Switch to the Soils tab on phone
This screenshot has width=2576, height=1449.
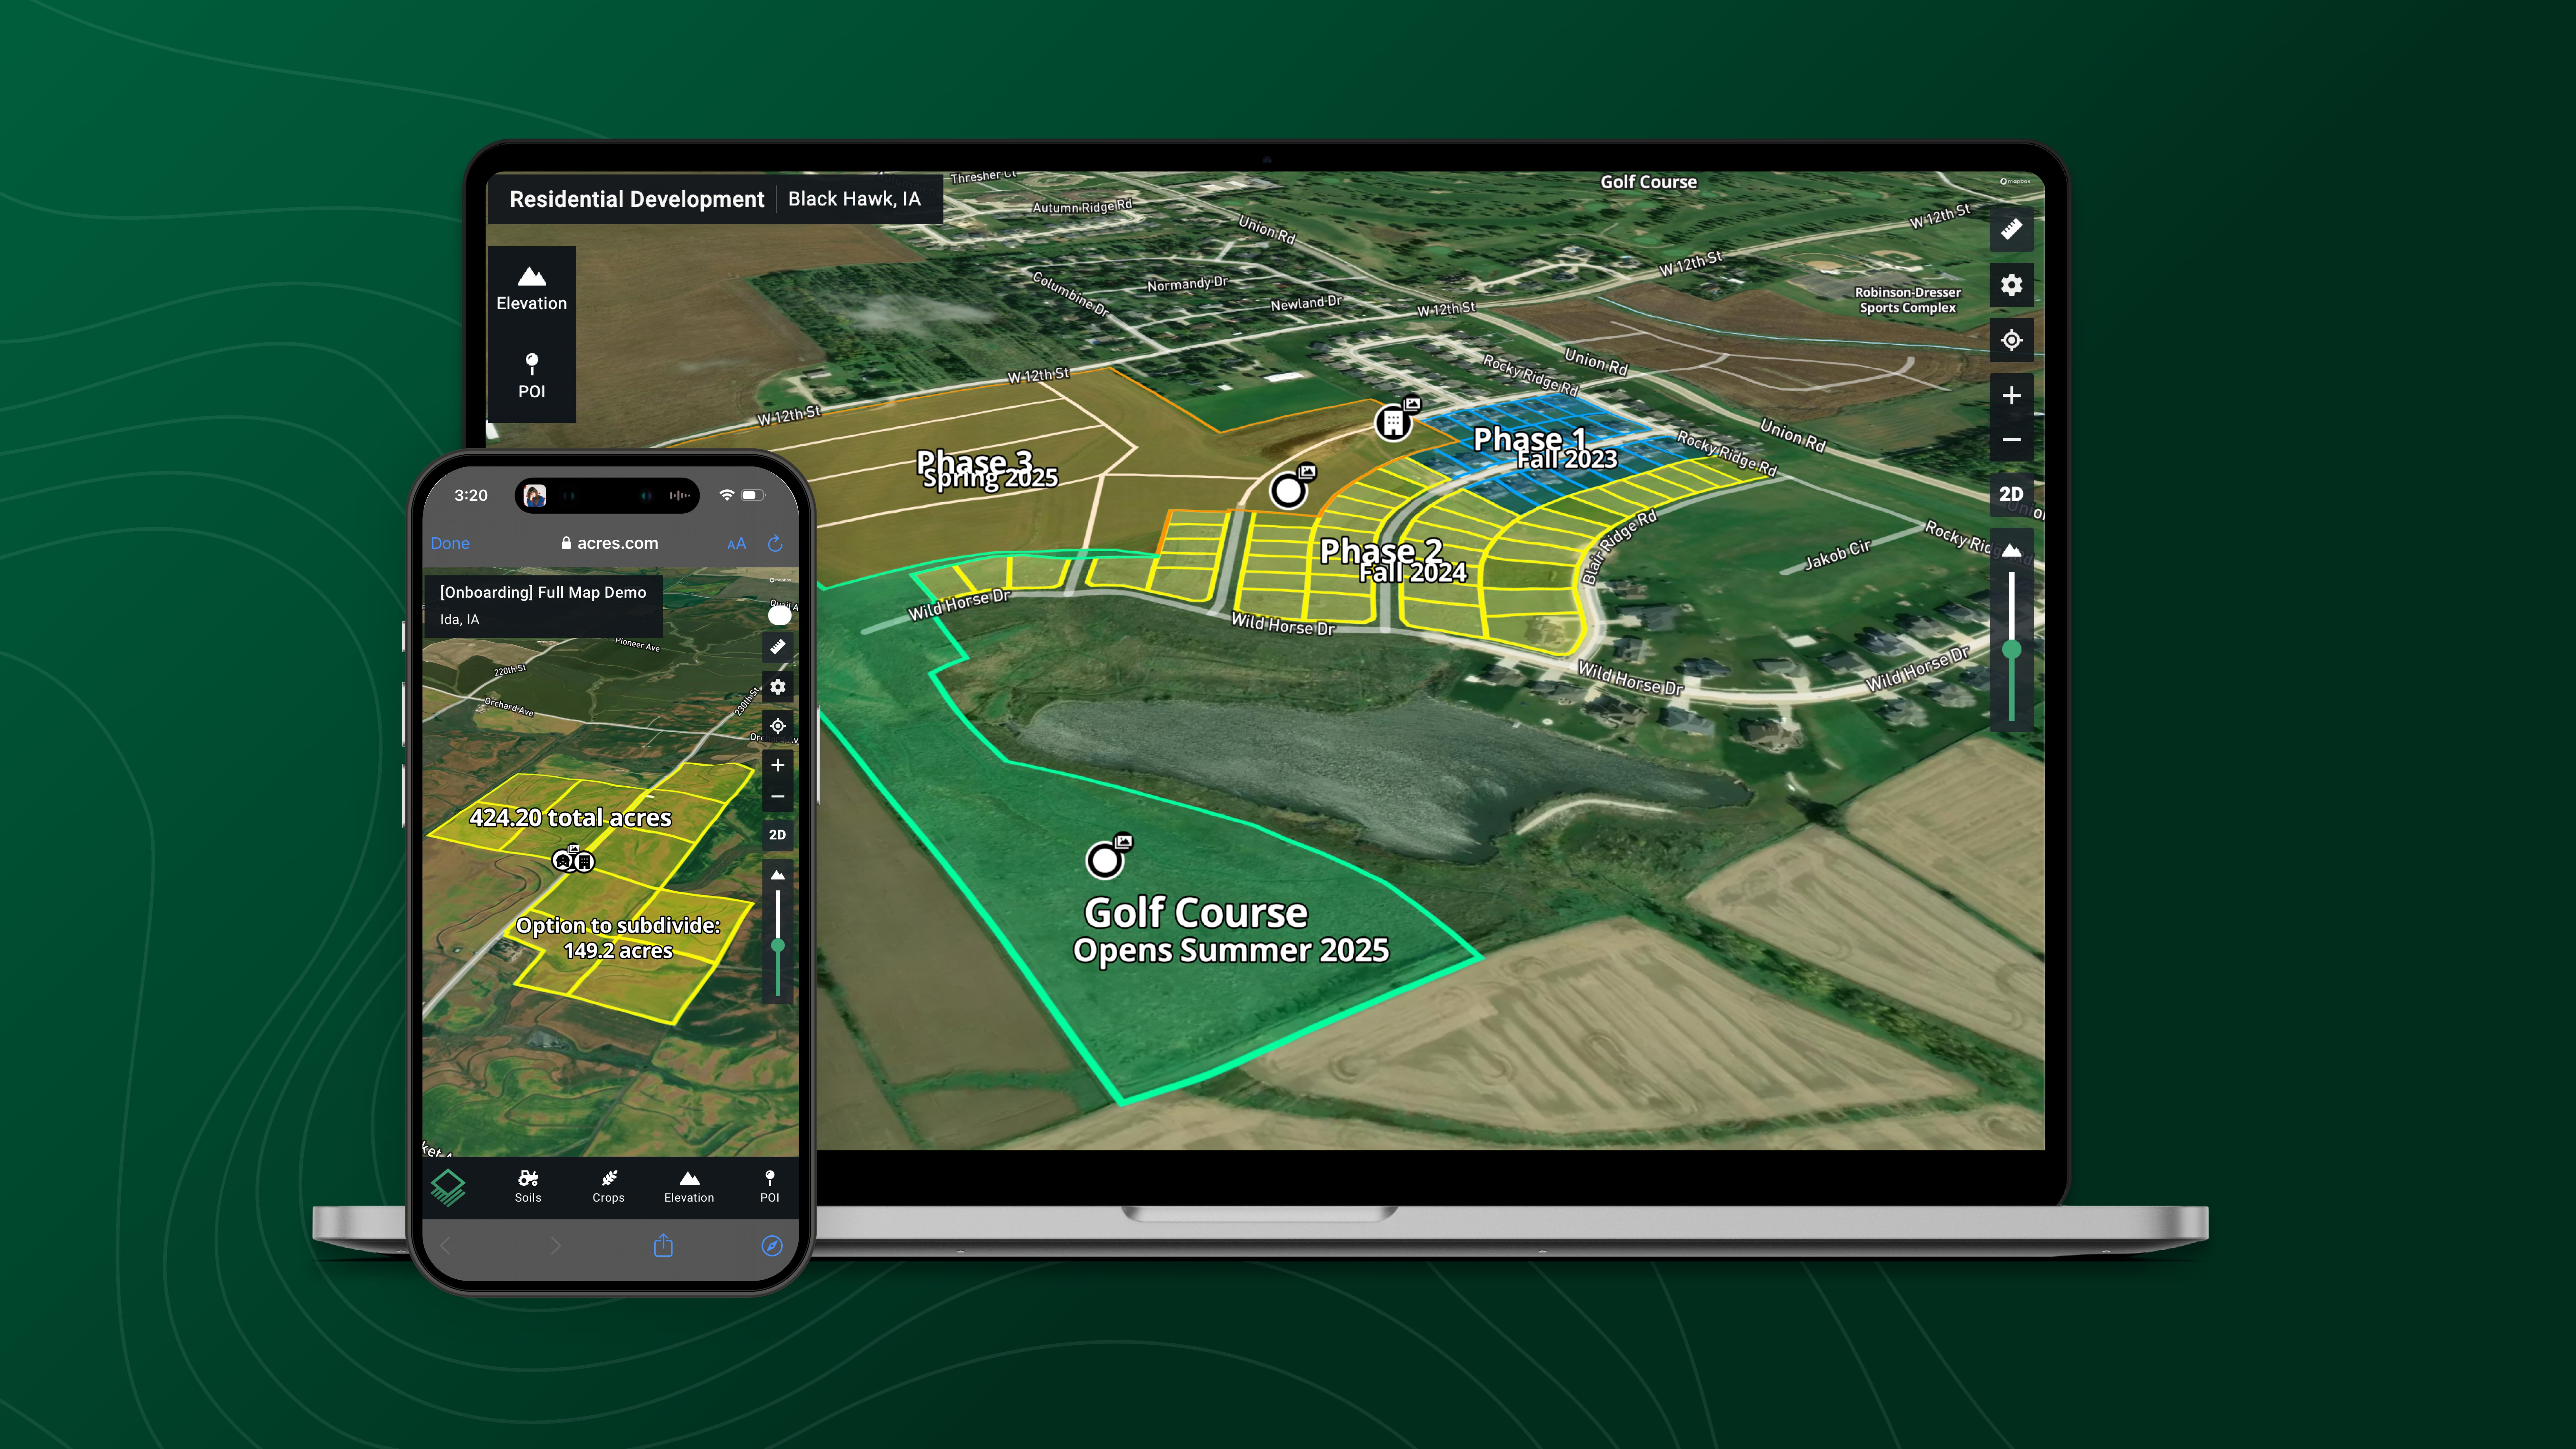coord(528,1186)
